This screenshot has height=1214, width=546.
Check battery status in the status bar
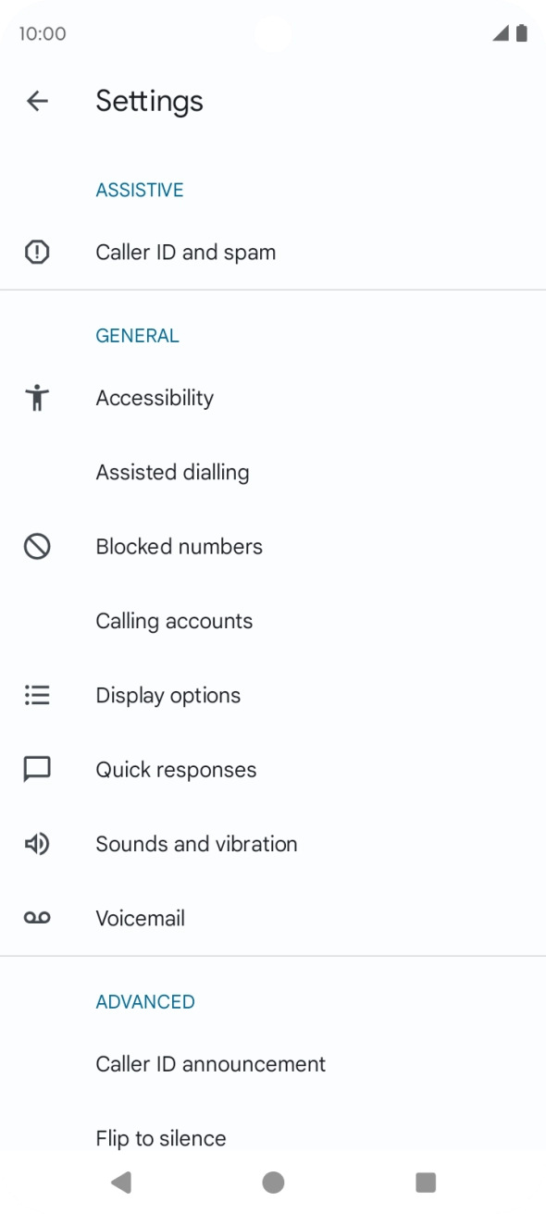521,33
